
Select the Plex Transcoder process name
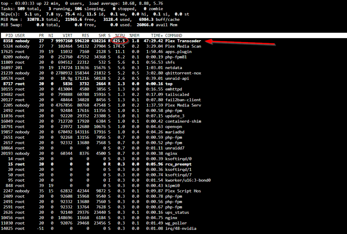183,41
